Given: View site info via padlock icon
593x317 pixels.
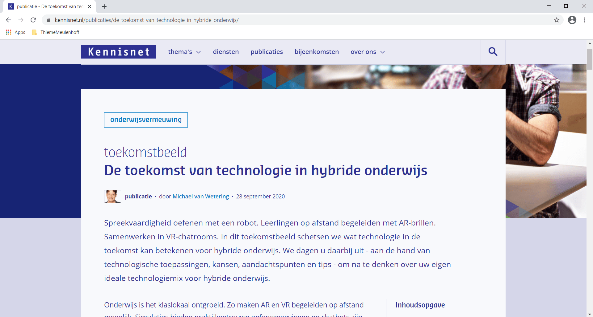Looking at the screenshot, I should pyautogui.click(x=48, y=20).
